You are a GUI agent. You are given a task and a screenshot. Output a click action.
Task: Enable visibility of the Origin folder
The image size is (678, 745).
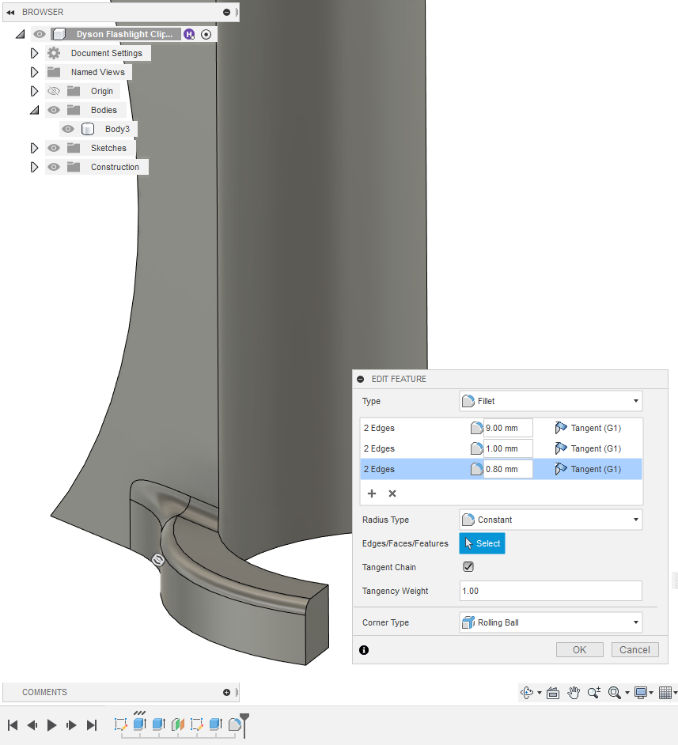52,90
